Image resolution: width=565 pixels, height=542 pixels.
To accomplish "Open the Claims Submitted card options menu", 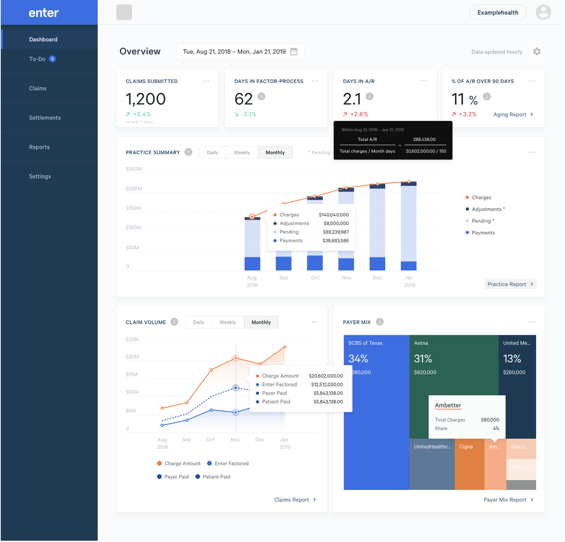I will (x=206, y=81).
